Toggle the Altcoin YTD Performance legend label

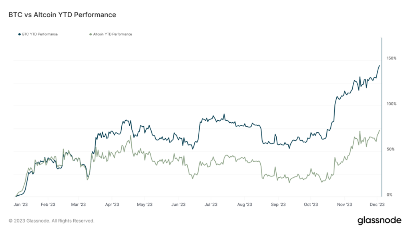pos(112,34)
